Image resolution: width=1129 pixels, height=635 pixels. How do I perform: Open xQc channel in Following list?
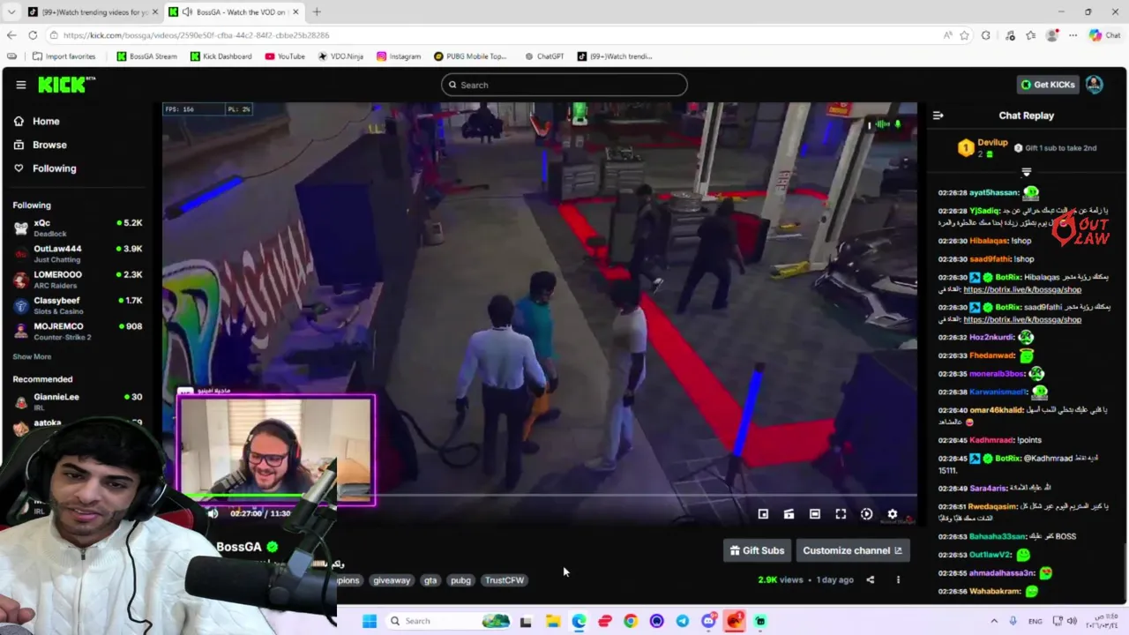point(78,228)
